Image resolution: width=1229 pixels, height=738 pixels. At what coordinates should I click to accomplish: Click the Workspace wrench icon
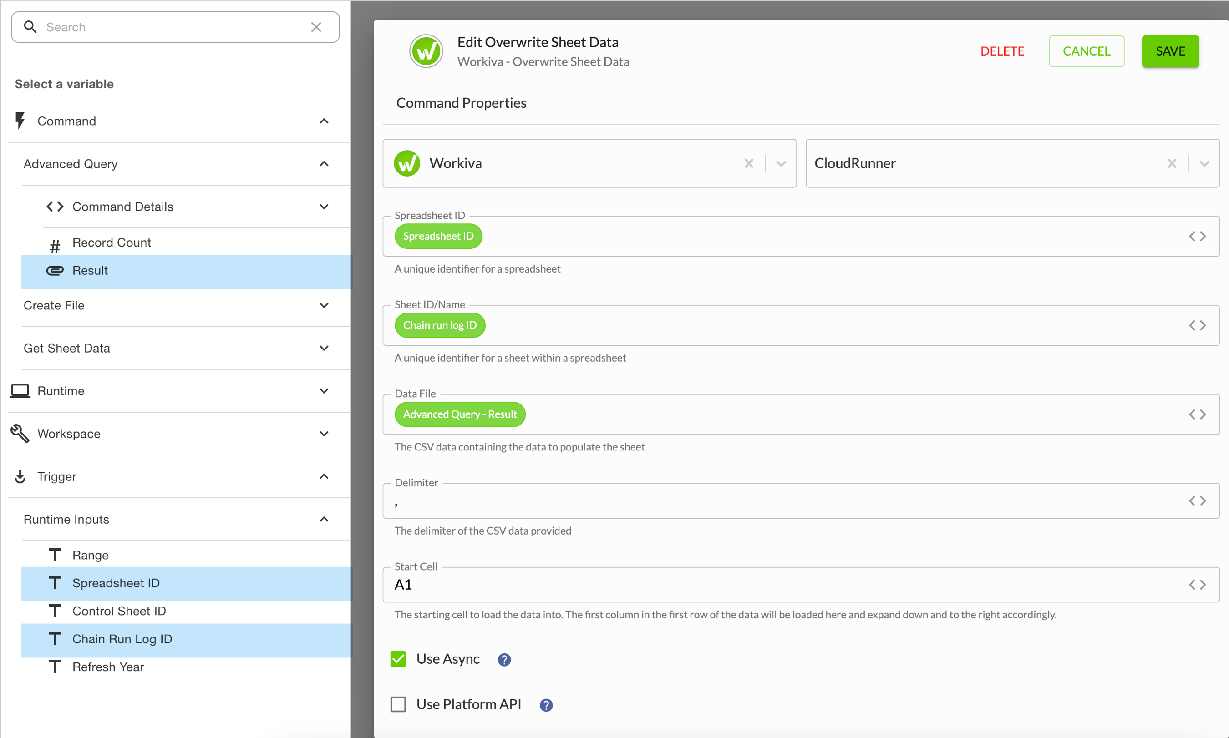20,434
